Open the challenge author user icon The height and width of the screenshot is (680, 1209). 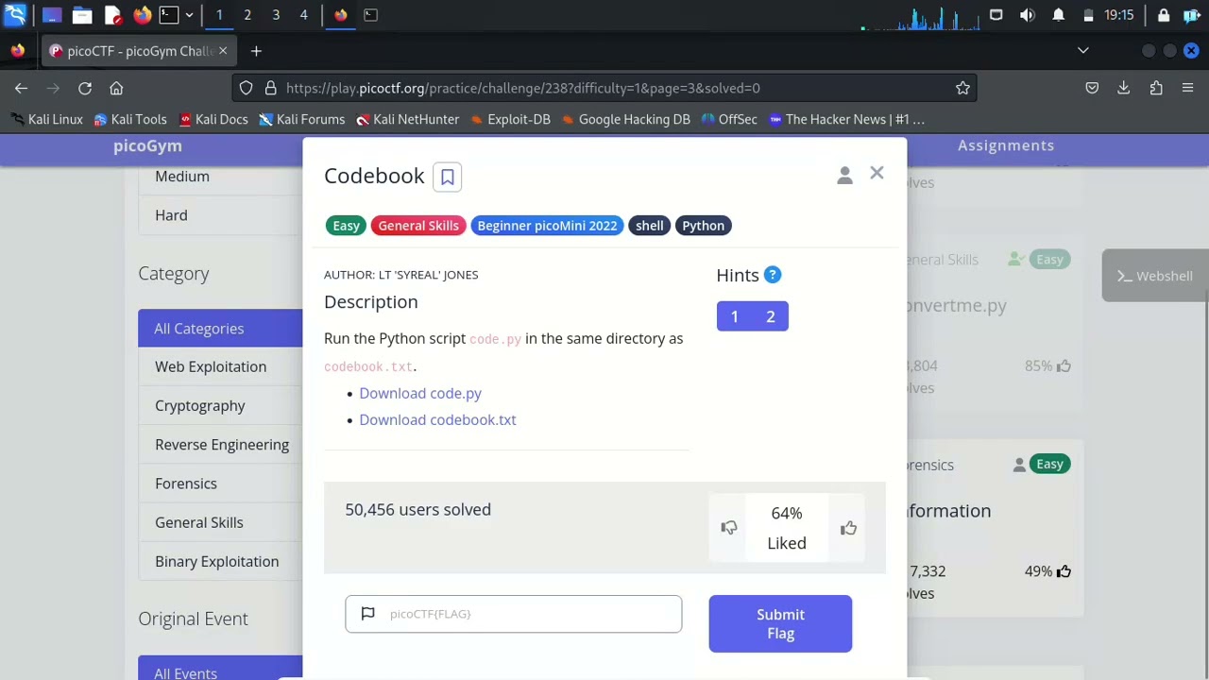844,175
